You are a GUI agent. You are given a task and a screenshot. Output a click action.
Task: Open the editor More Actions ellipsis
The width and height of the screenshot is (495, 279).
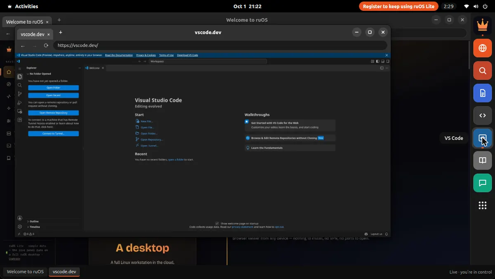387,68
